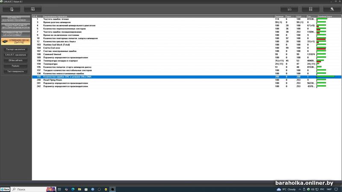Select row 7 Частота ошибок позиционирования
Viewport: 342px width, 192px height.
pos(187,32)
